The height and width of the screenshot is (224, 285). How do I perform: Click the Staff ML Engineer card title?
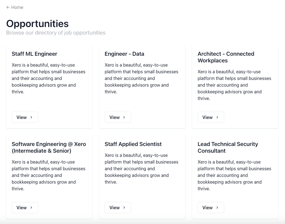34,54
